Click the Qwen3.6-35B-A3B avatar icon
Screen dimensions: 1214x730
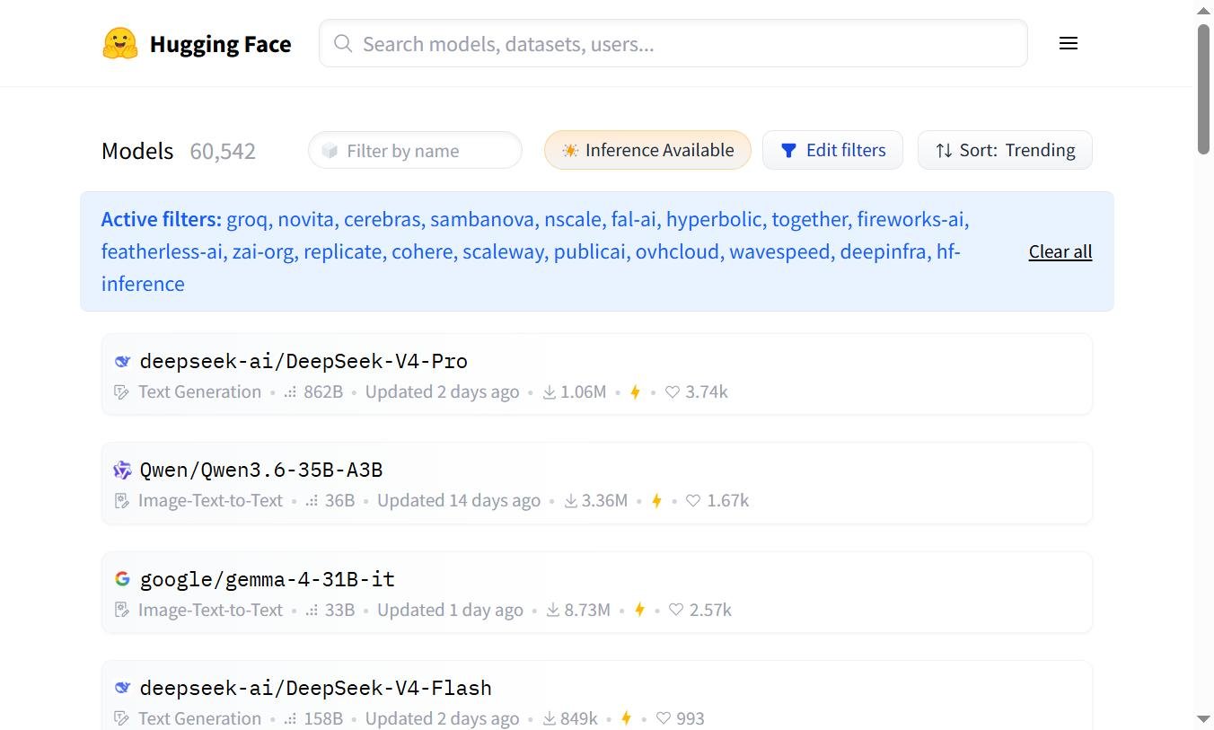coord(123,470)
